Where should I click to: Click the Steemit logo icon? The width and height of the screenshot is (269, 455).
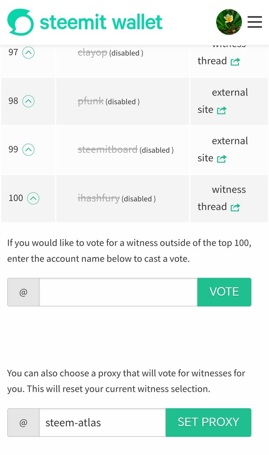click(x=20, y=22)
